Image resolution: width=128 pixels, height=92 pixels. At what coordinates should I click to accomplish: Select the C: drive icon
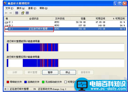[6, 22]
